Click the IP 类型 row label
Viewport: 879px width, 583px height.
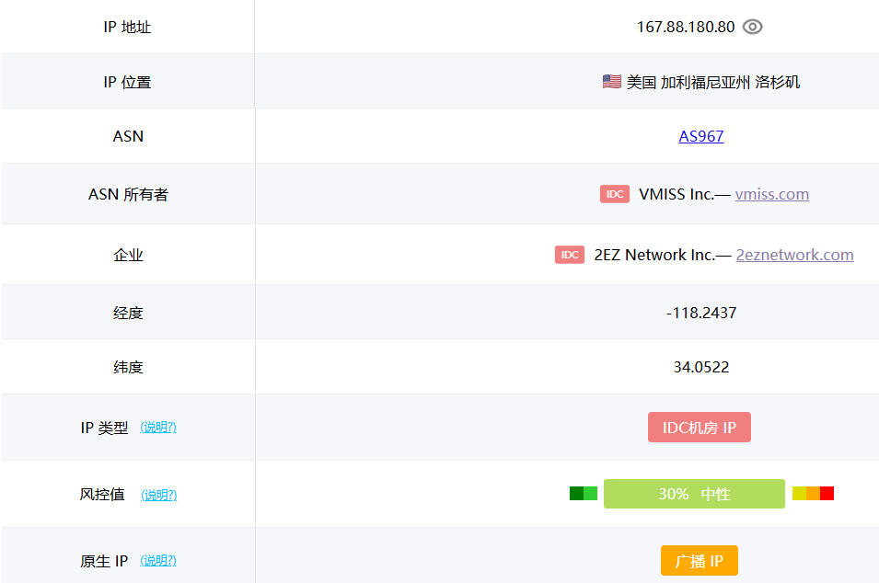tap(104, 428)
